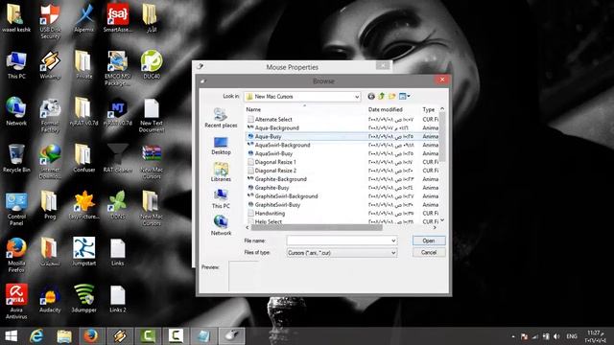The width and height of the screenshot is (614, 345).
Task: Select the Aqua-Busy cursor file
Action: [x=268, y=136]
